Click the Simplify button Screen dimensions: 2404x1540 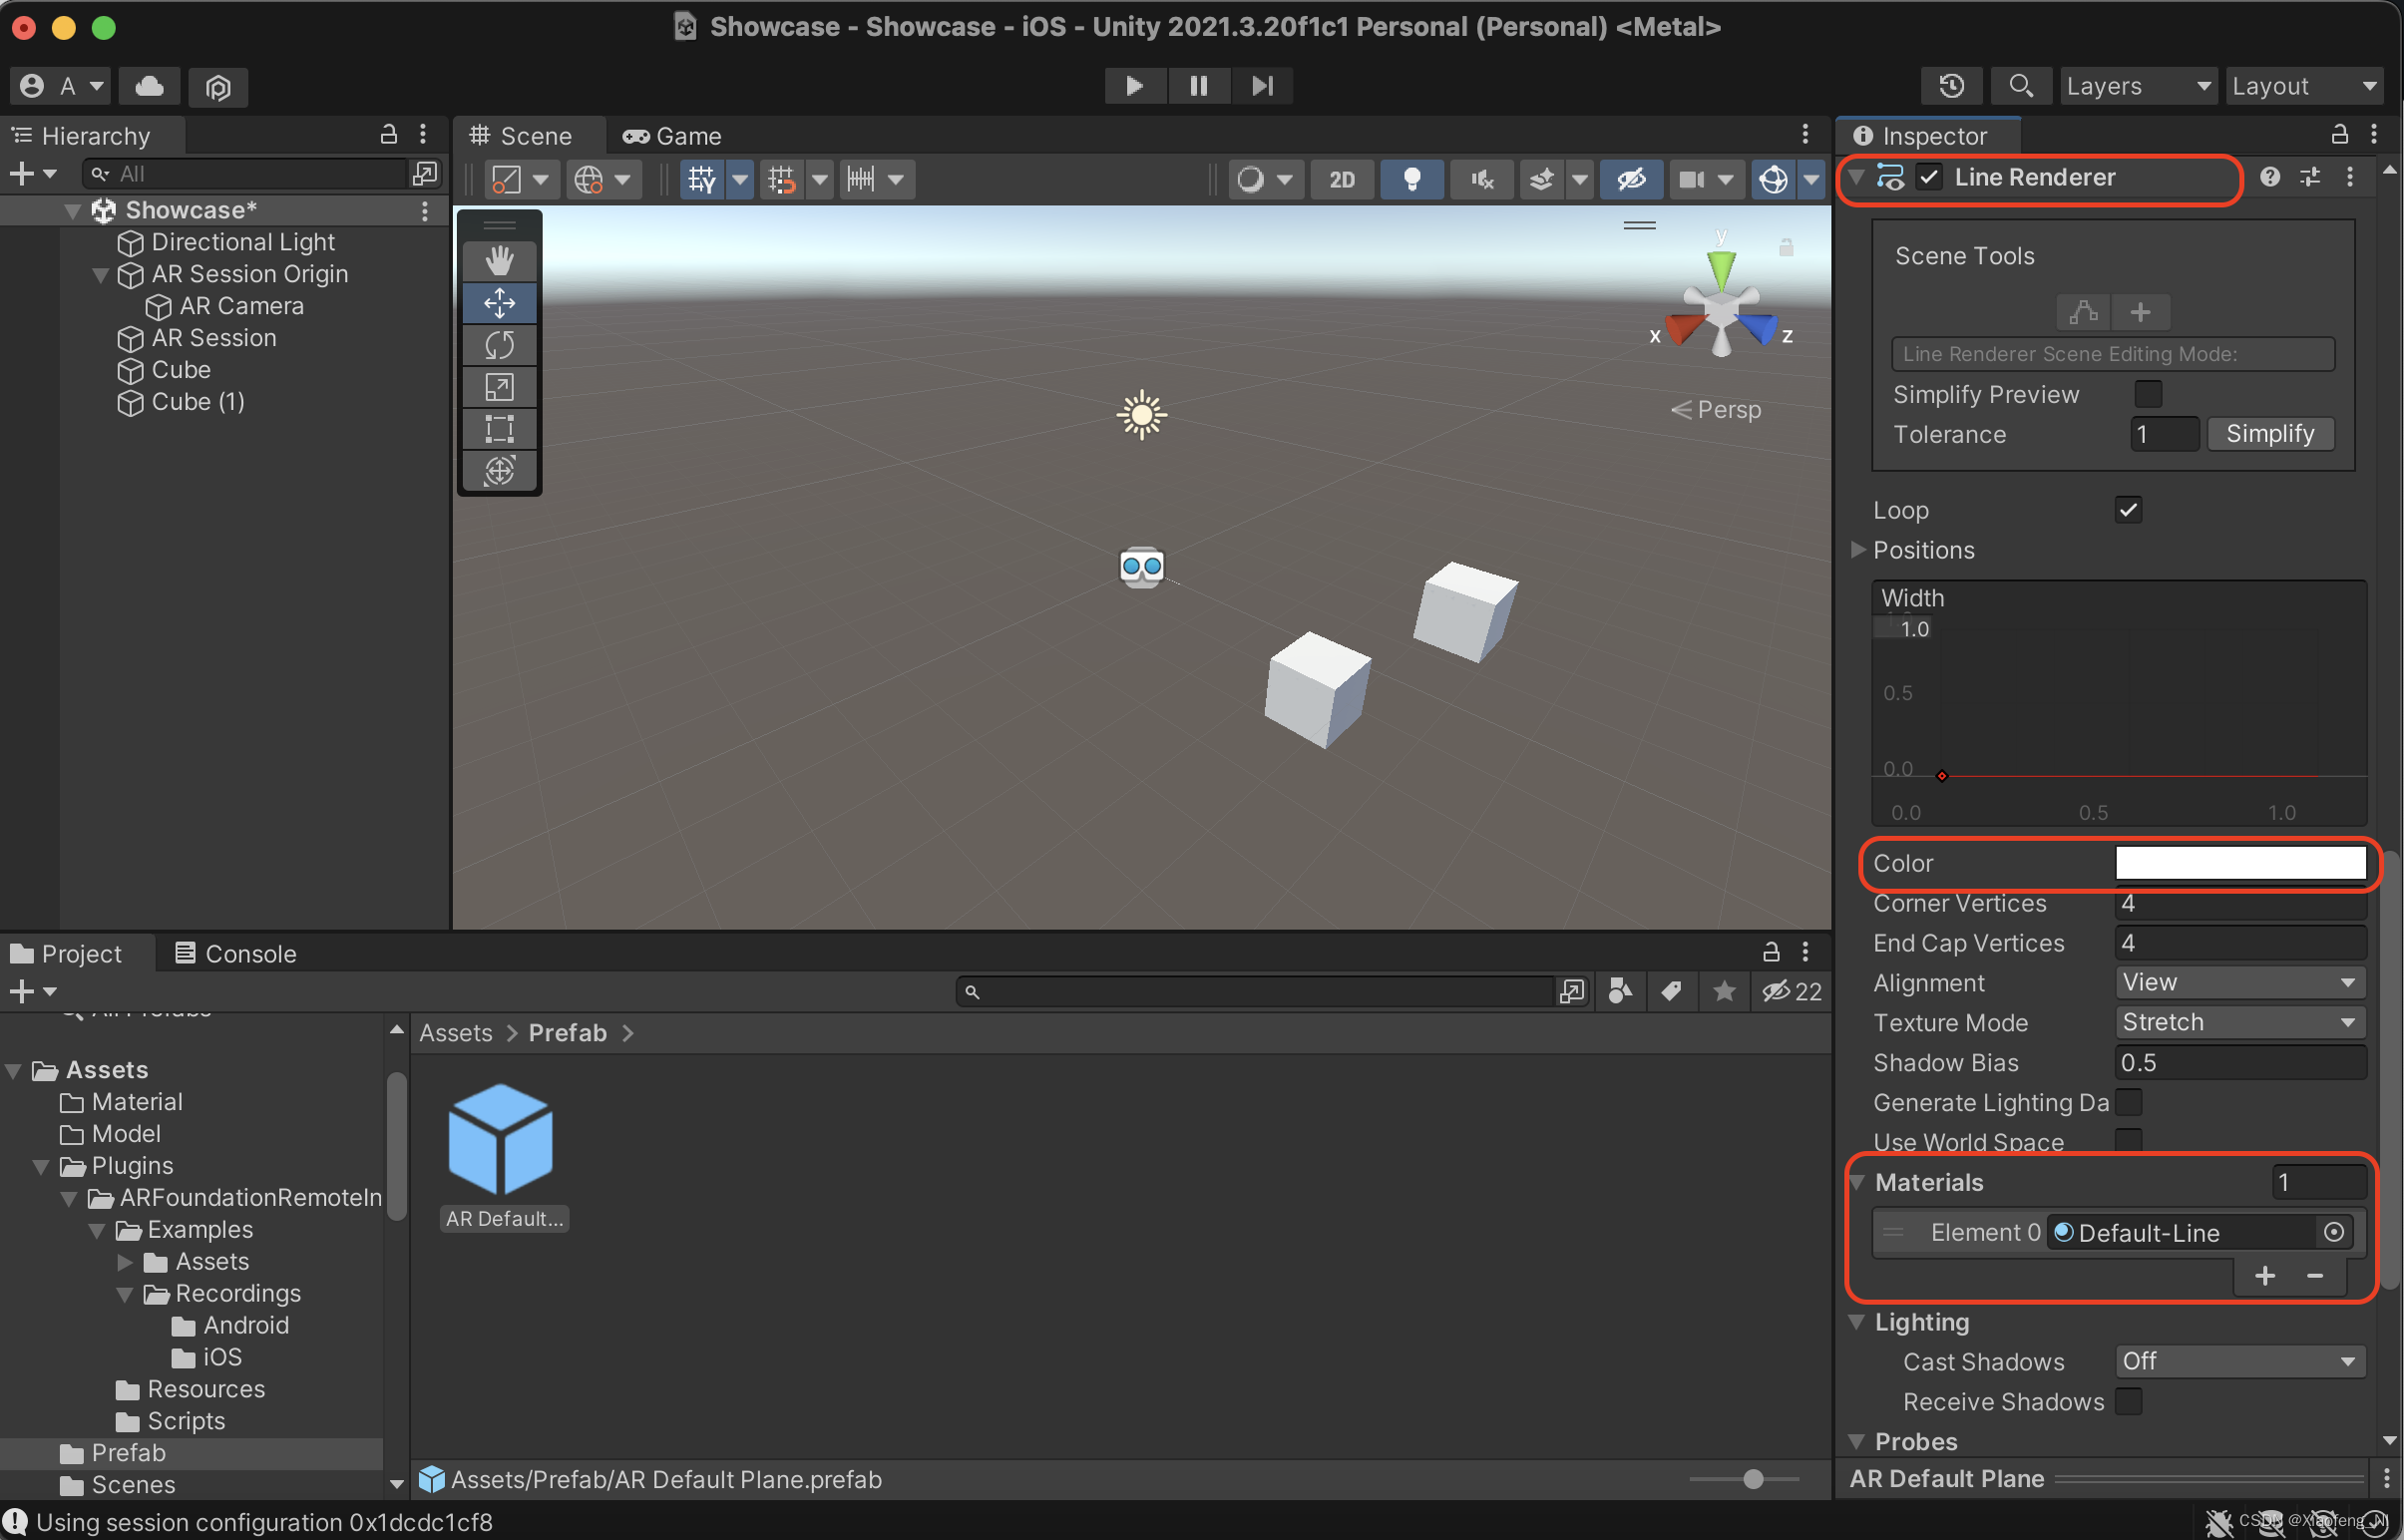click(2270, 433)
